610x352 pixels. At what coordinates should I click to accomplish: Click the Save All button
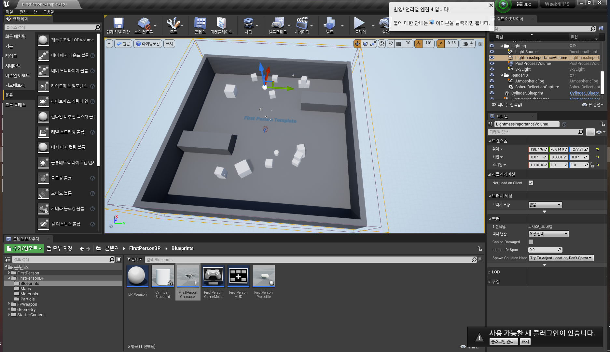click(x=60, y=248)
